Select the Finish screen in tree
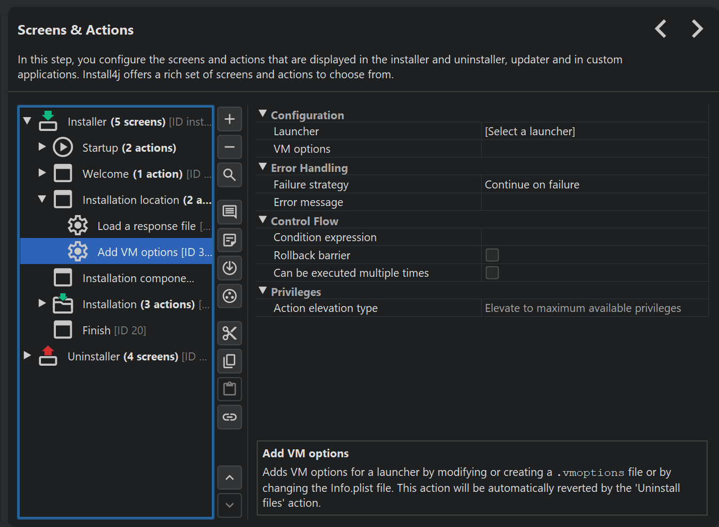 (96, 331)
